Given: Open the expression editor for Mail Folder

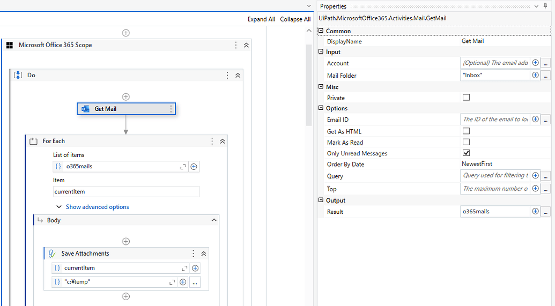Looking at the screenshot, I should [545, 76].
